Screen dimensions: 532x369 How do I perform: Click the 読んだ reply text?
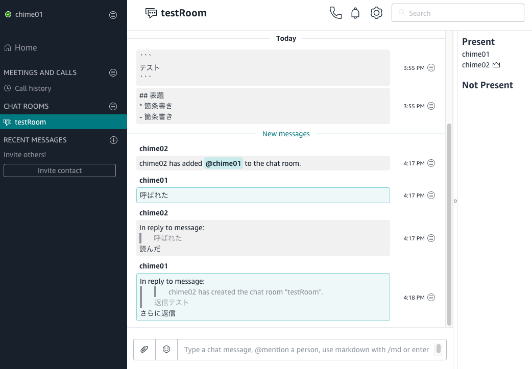point(150,249)
